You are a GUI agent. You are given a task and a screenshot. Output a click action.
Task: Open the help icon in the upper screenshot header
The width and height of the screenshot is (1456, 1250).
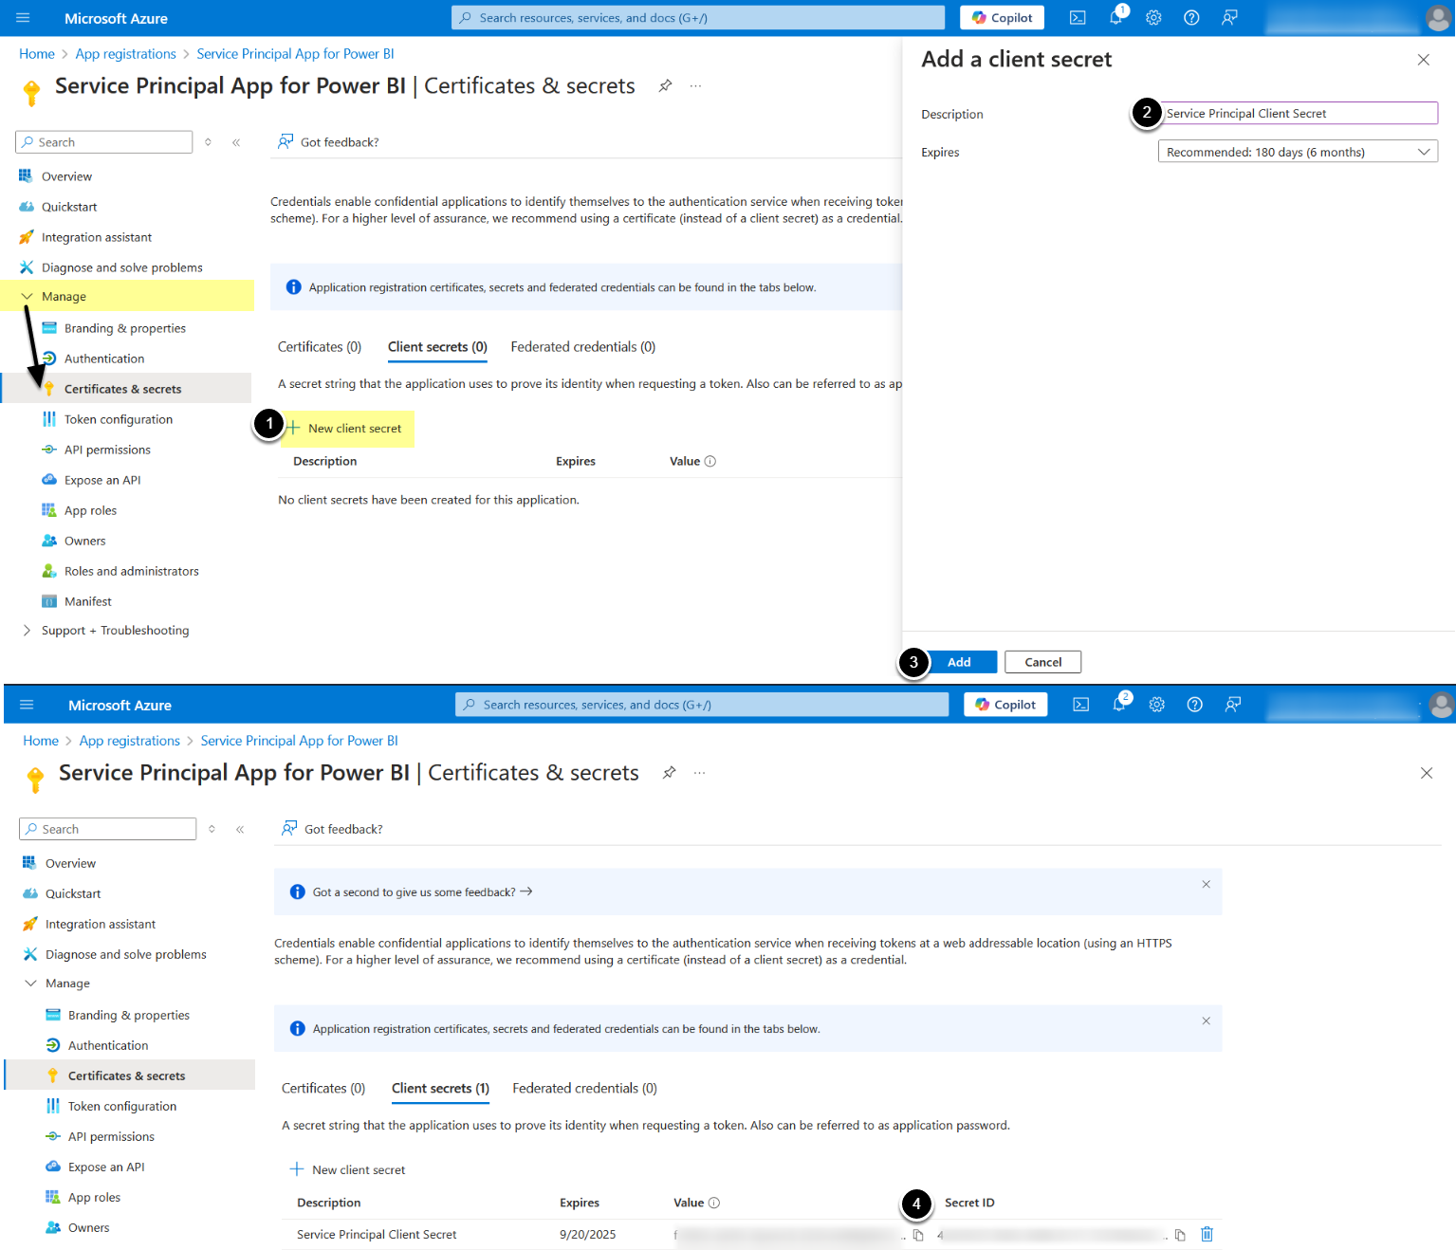(1191, 18)
